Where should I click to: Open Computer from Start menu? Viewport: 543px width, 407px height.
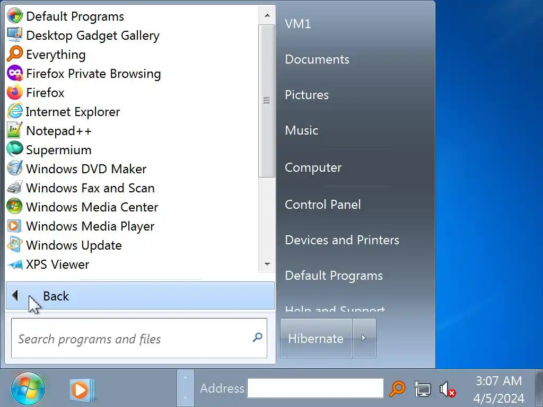313,167
